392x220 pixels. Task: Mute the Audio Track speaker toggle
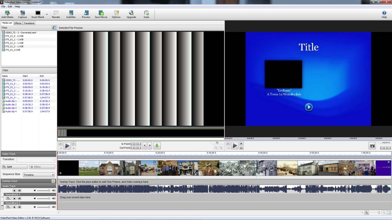[x=19, y=191]
